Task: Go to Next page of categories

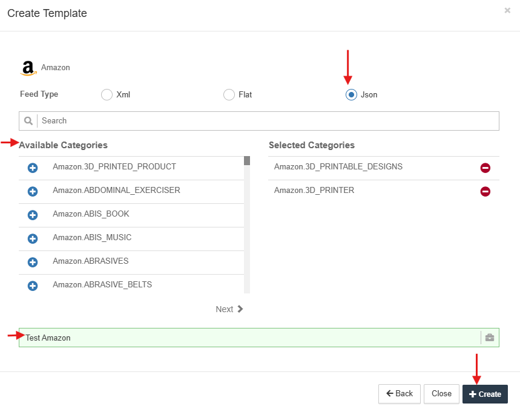Action: click(229, 309)
